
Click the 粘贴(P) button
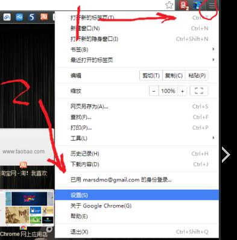(197, 75)
